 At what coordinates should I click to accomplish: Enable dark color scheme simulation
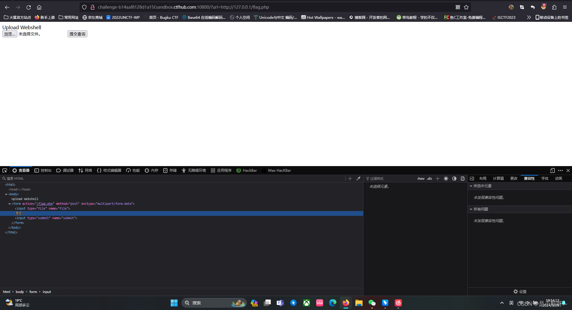pyautogui.click(x=454, y=179)
